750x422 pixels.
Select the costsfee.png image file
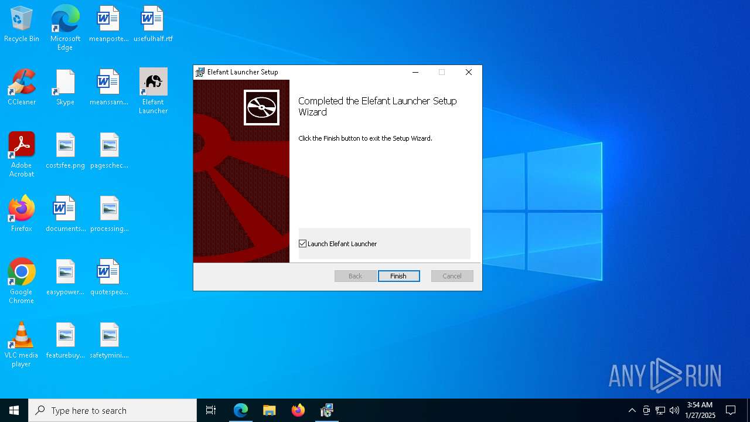[65, 151]
